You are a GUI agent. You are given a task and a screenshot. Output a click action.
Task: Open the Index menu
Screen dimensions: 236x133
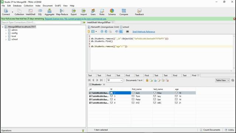pyautogui.click(x=38, y=6)
